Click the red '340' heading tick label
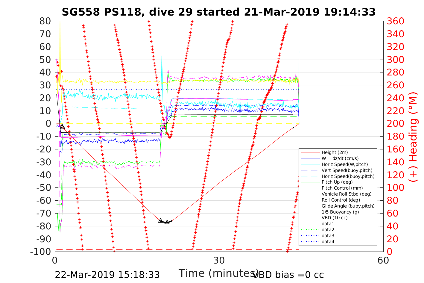This screenshot has height=283, width=424. tap(396, 34)
